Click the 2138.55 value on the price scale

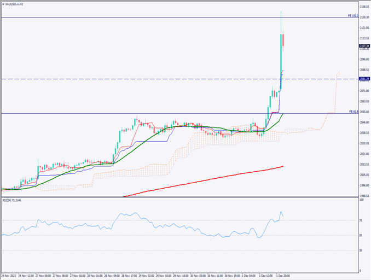coord(364,7)
